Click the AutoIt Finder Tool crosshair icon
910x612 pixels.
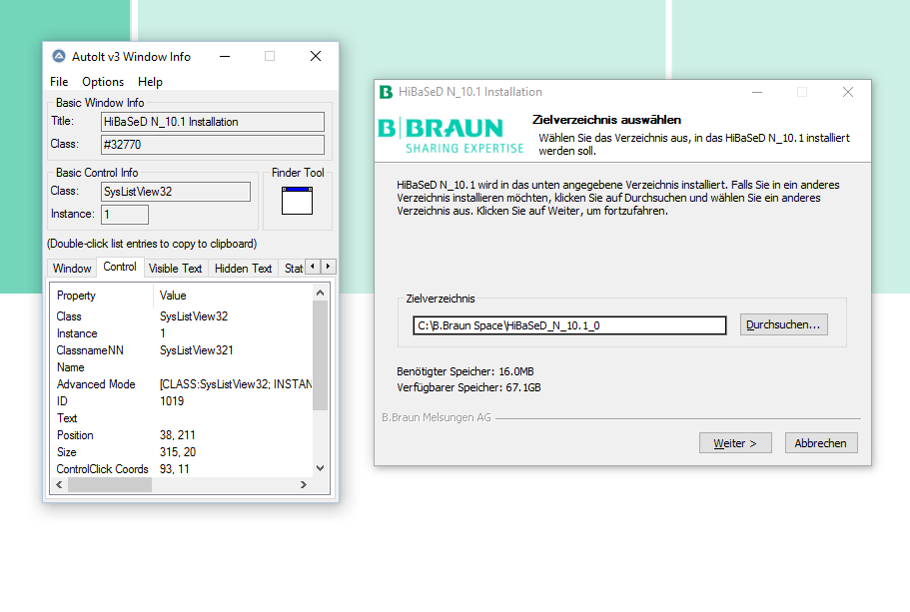297,201
